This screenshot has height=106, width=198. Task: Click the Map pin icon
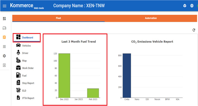[18, 60]
